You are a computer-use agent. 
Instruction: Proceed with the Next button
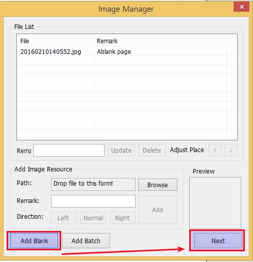pos(218,241)
